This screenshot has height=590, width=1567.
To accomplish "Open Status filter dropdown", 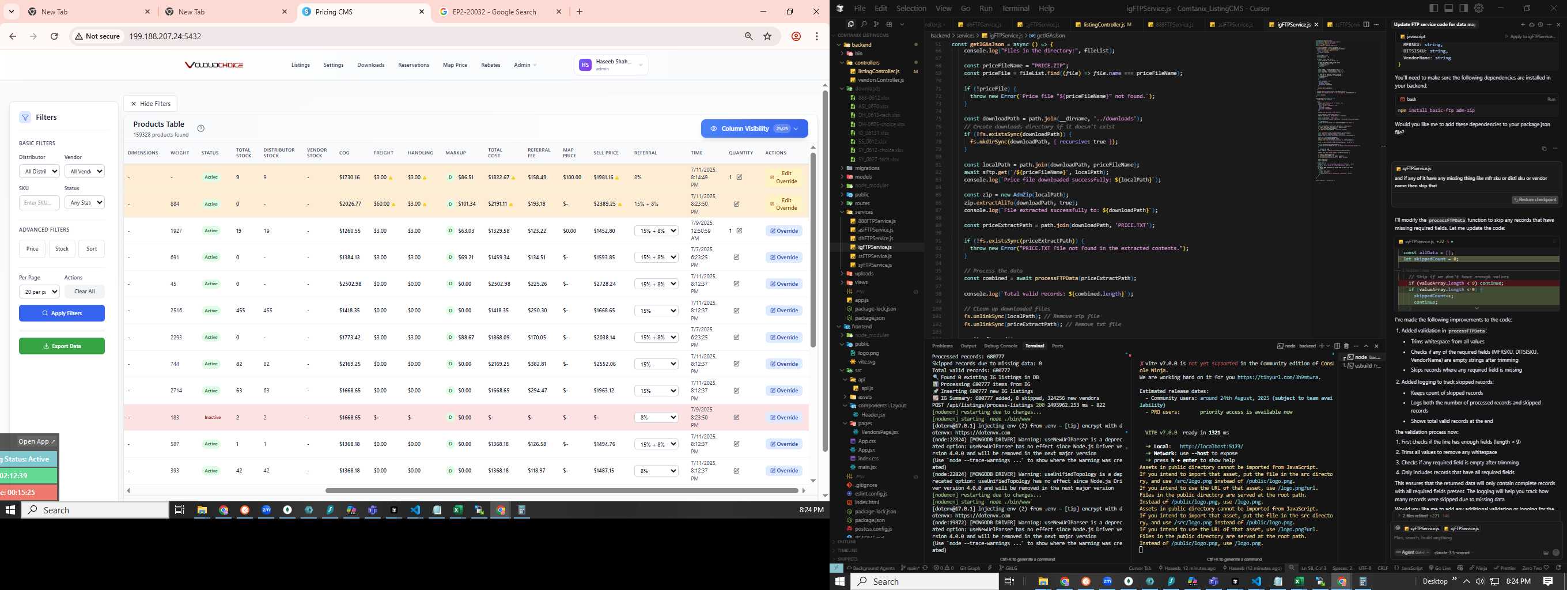I will 85,203.
